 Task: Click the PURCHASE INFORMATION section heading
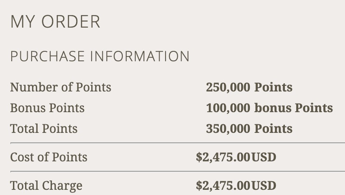point(99,57)
